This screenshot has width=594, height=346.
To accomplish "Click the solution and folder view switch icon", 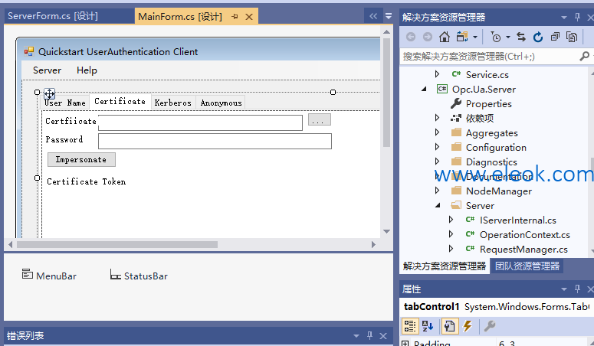I will tap(462, 37).
